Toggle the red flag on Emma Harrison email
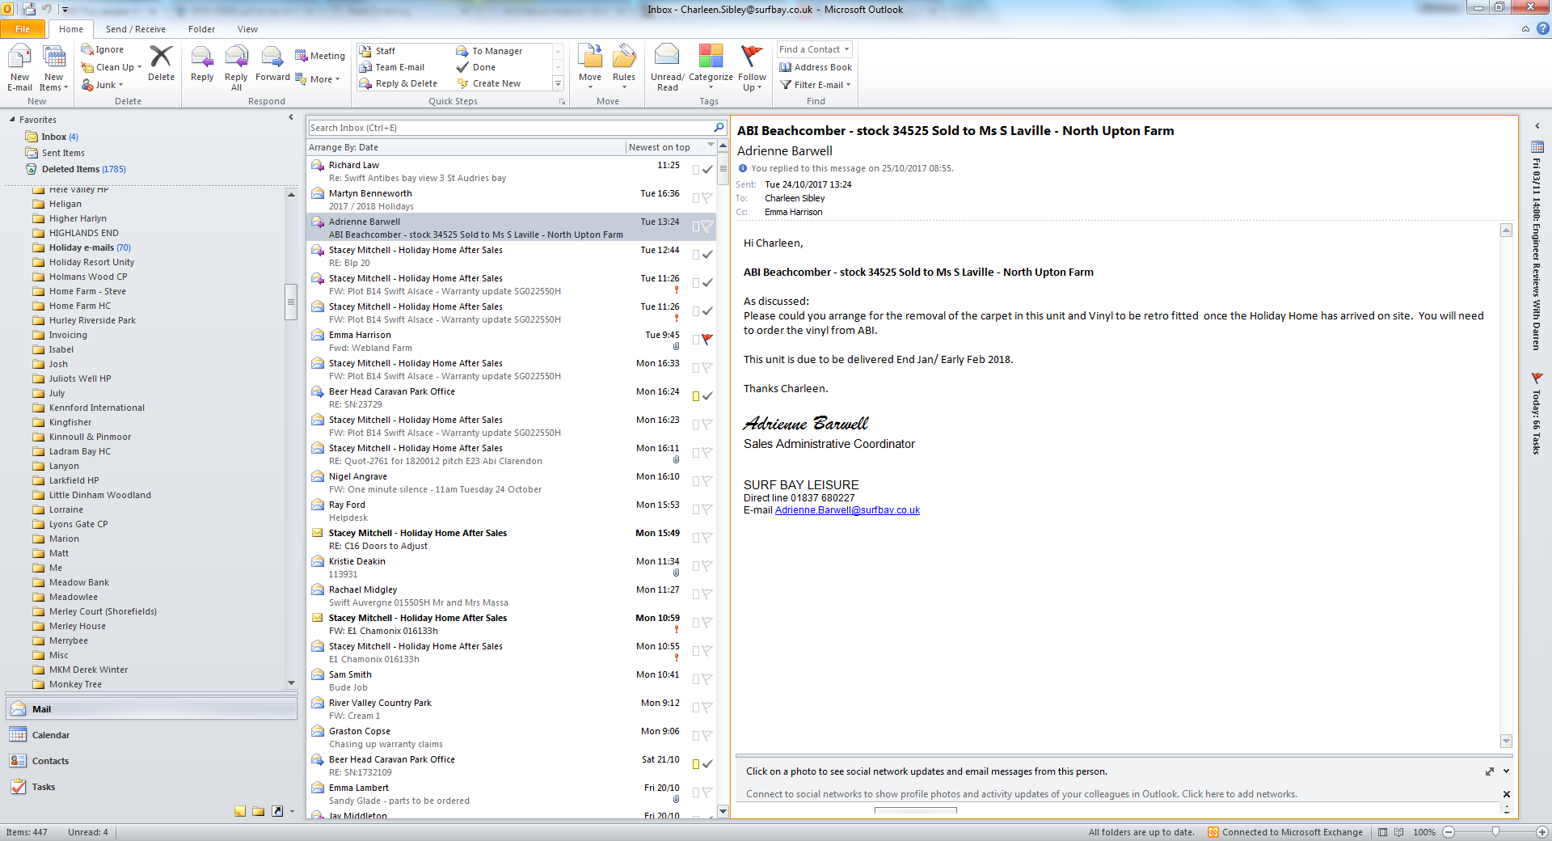 (707, 340)
